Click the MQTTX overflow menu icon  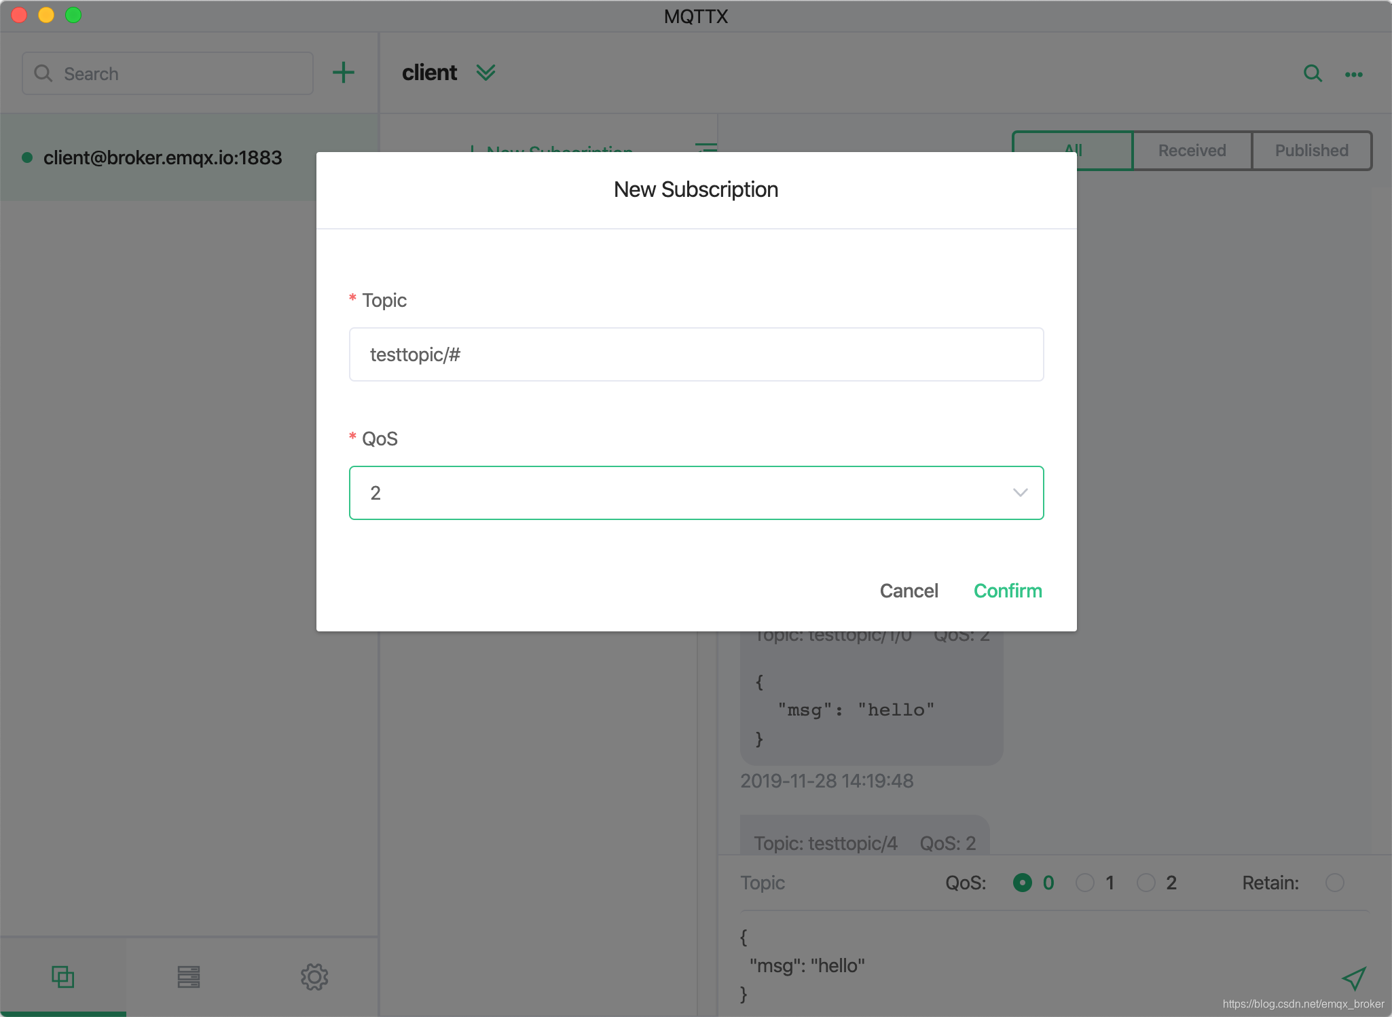click(1354, 73)
